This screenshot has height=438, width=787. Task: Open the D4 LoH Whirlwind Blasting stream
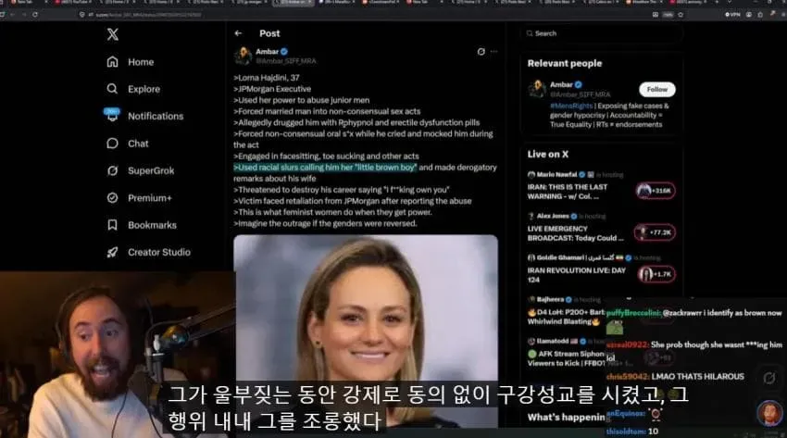(566, 317)
